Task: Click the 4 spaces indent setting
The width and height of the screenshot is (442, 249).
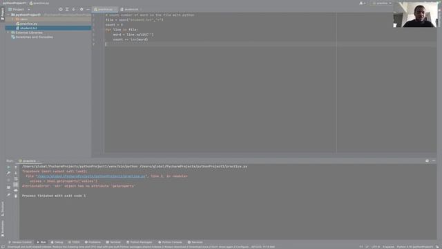Action: (388, 247)
